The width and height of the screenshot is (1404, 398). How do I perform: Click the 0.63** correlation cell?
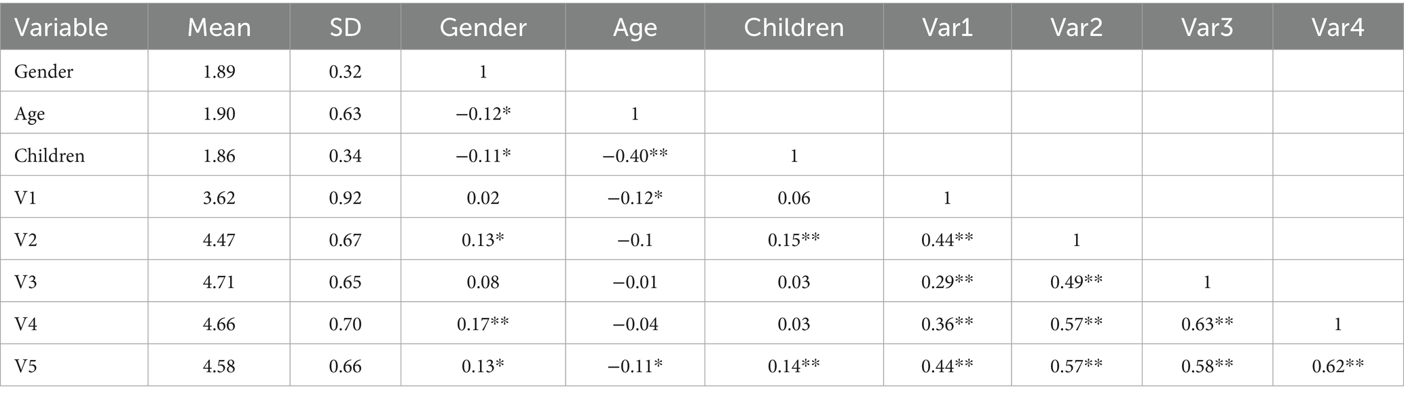click(1207, 324)
